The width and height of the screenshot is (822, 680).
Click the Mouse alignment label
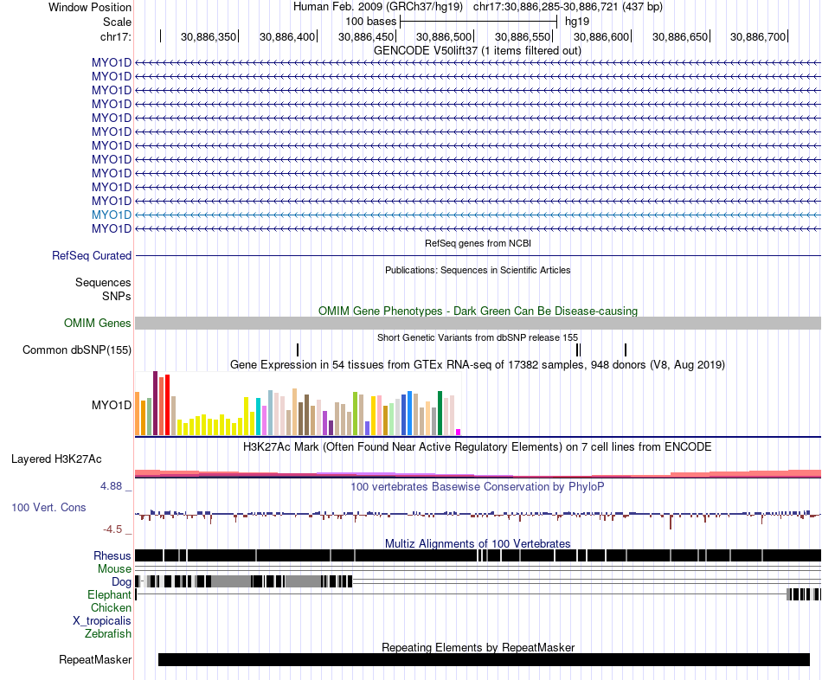[x=114, y=569]
